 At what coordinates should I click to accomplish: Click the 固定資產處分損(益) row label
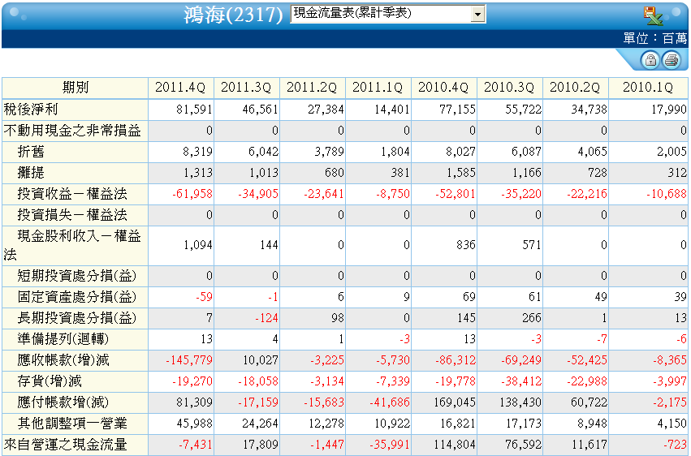[x=76, y=297]
